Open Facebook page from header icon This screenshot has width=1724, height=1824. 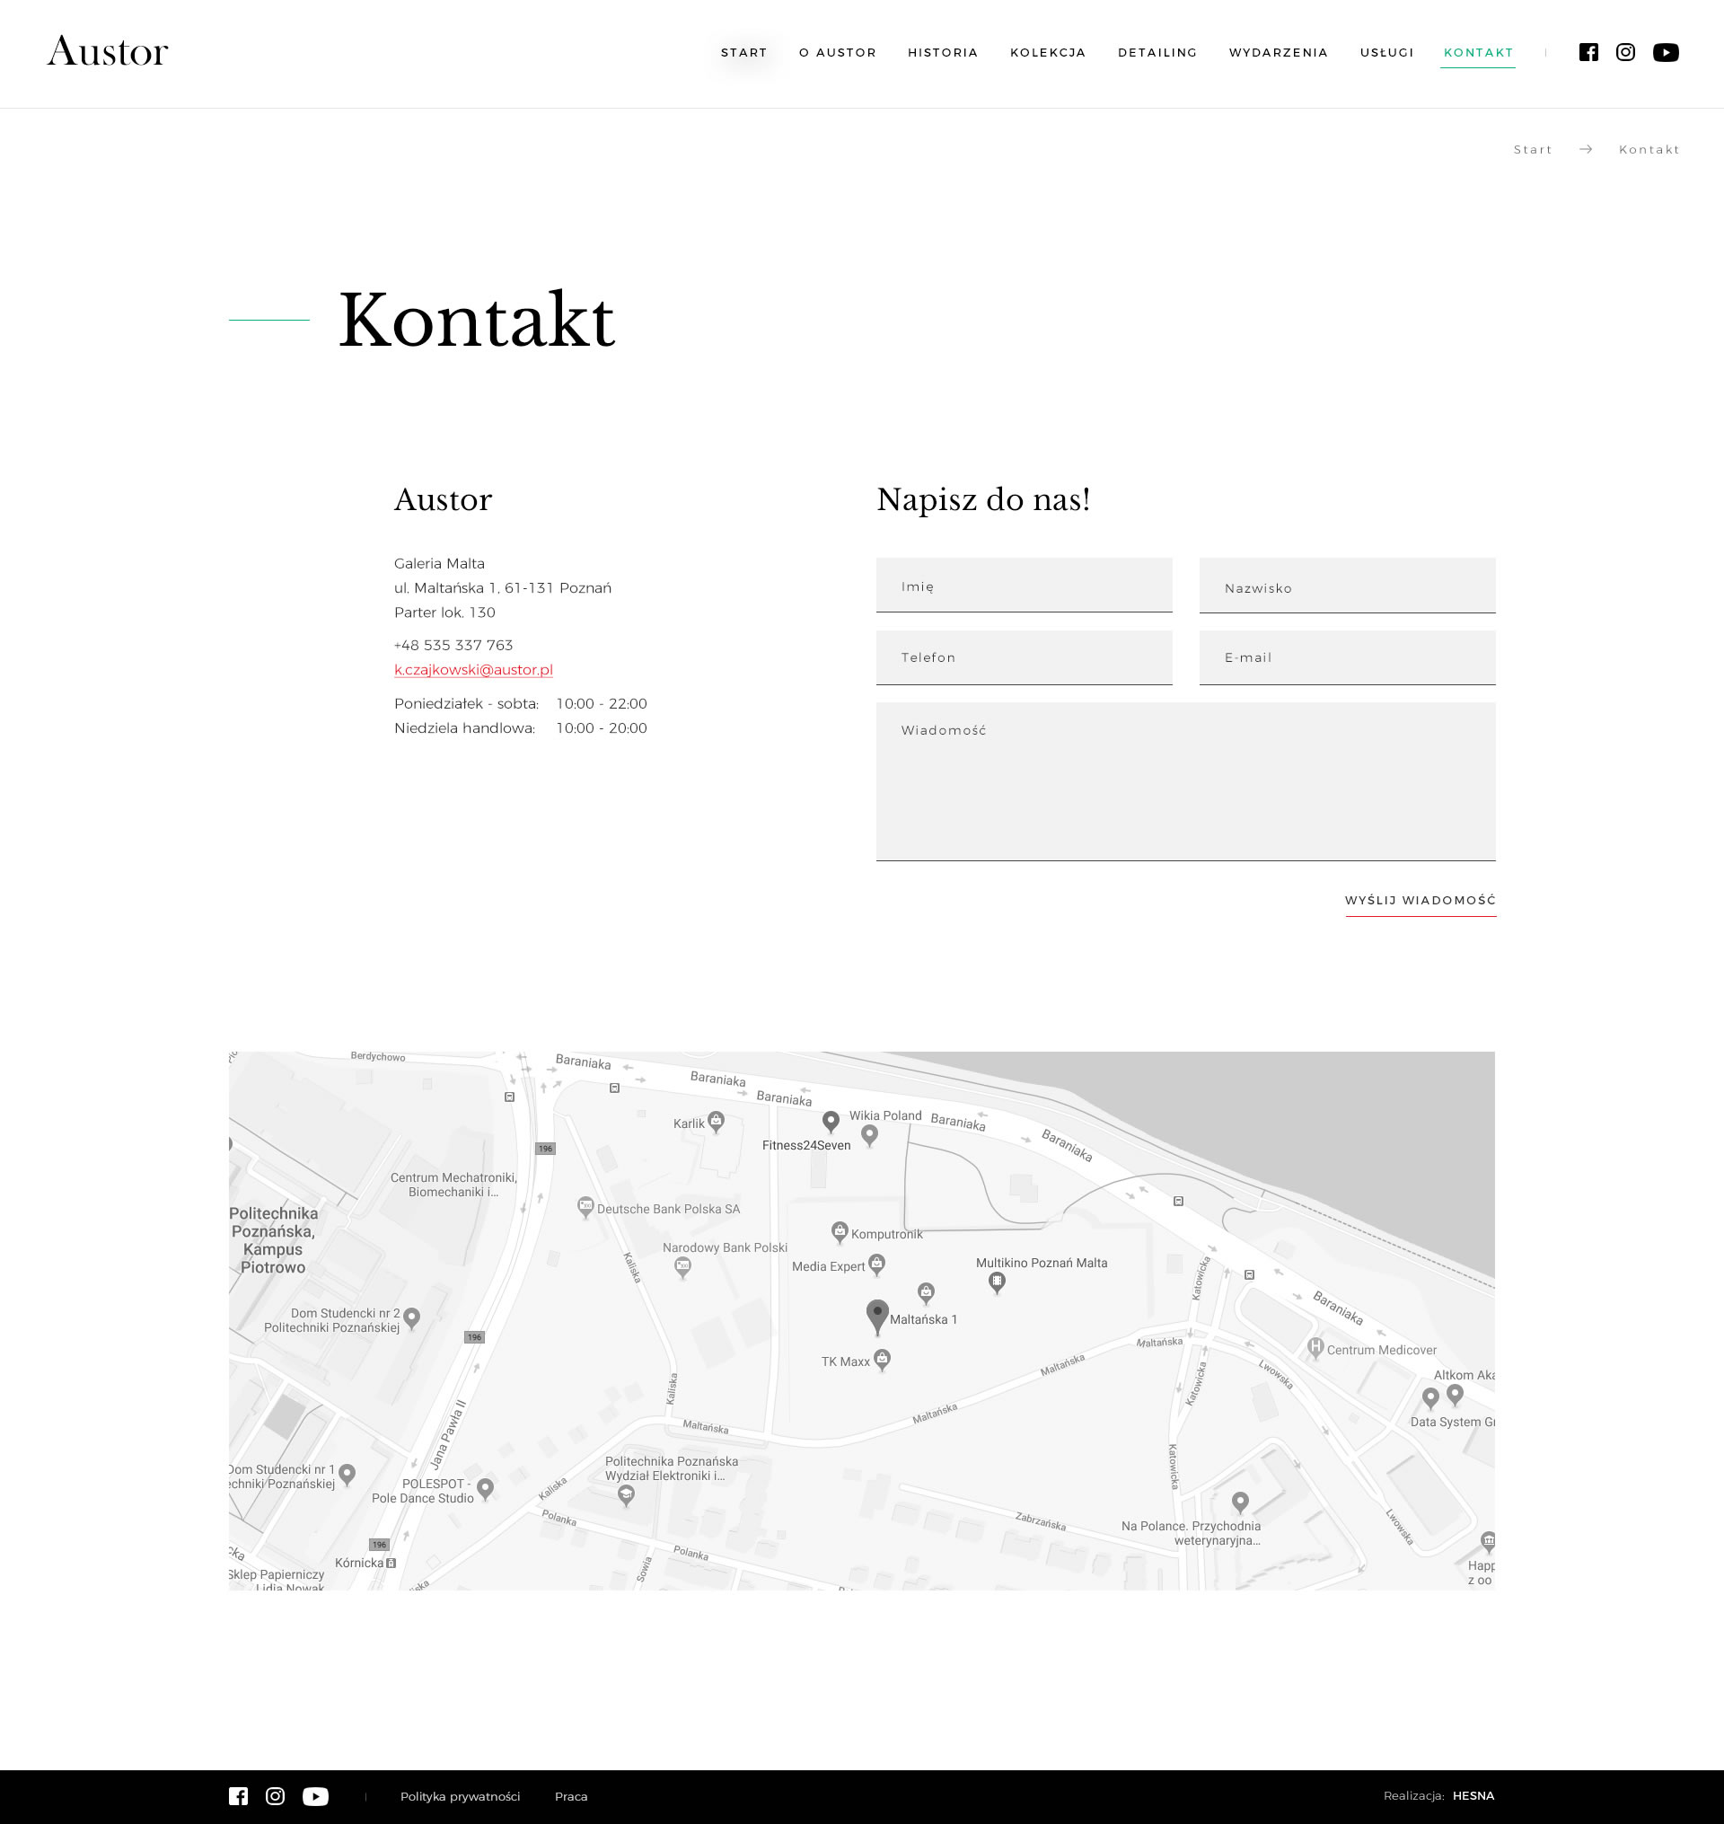coord(1588,52)
